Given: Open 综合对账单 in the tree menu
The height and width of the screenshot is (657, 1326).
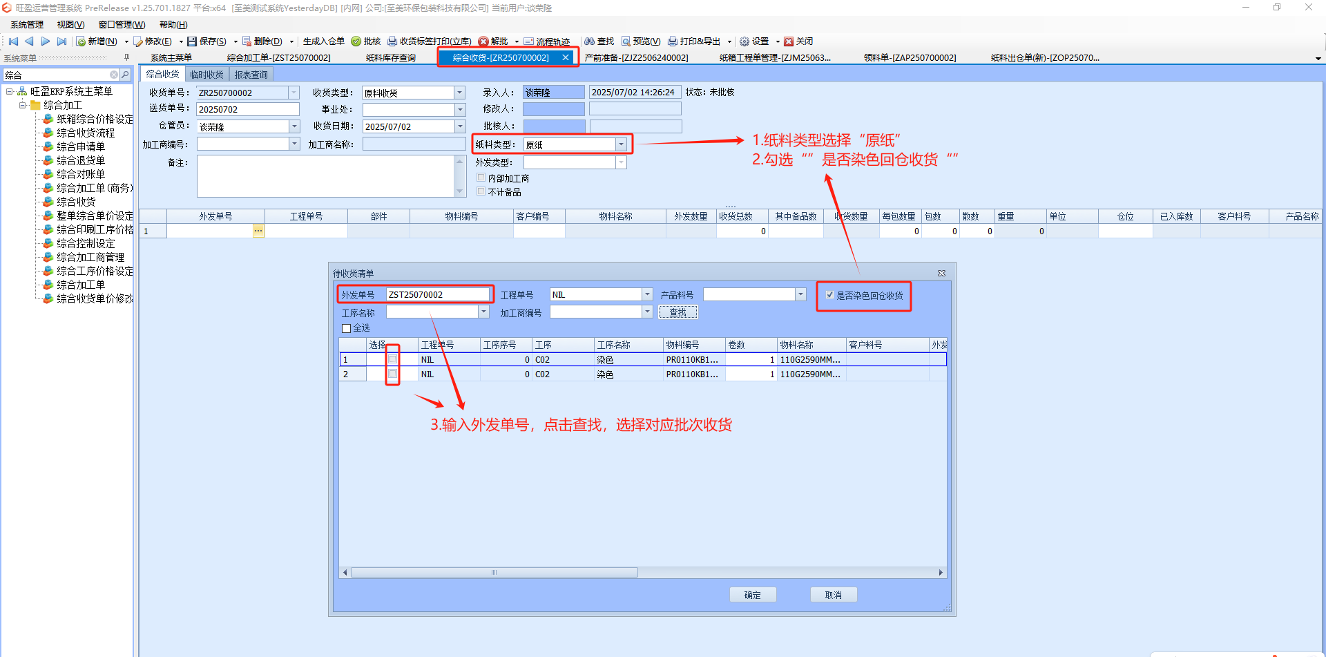Looking at the screenshot, I should pyautogui.click(x=80, y=174).
